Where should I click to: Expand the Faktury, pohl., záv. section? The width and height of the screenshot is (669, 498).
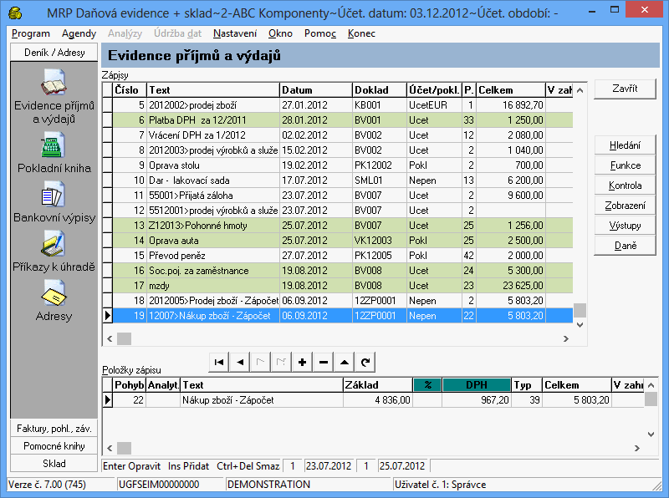(54, 429)
